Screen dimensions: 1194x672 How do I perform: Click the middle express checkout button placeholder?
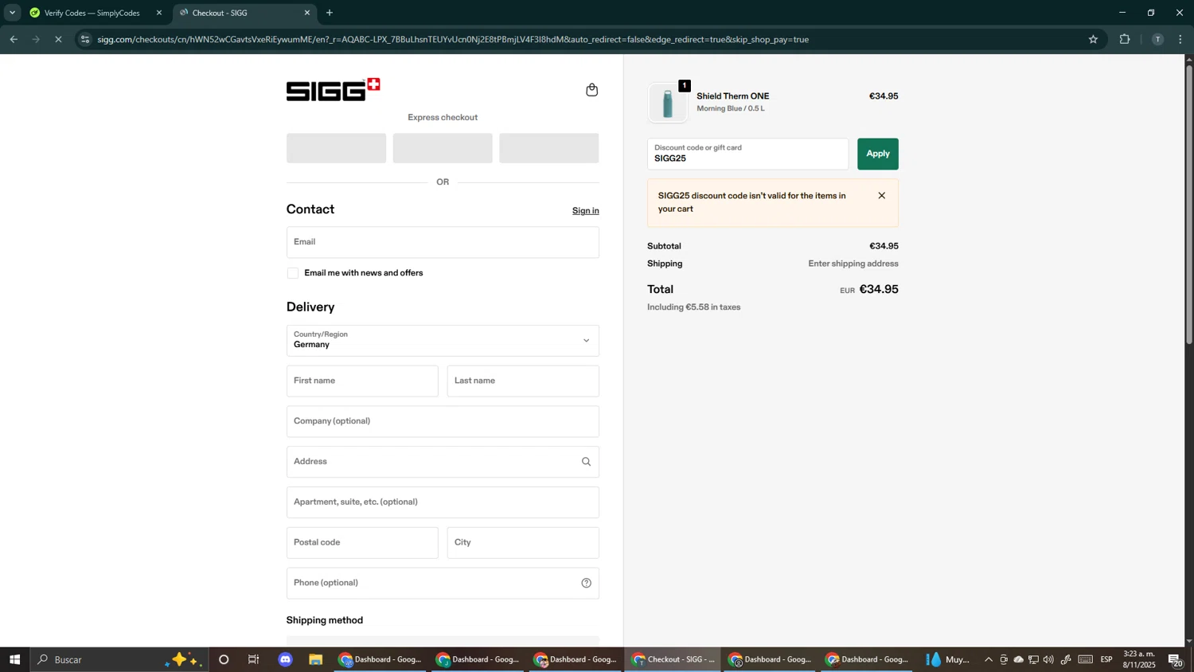443,148
